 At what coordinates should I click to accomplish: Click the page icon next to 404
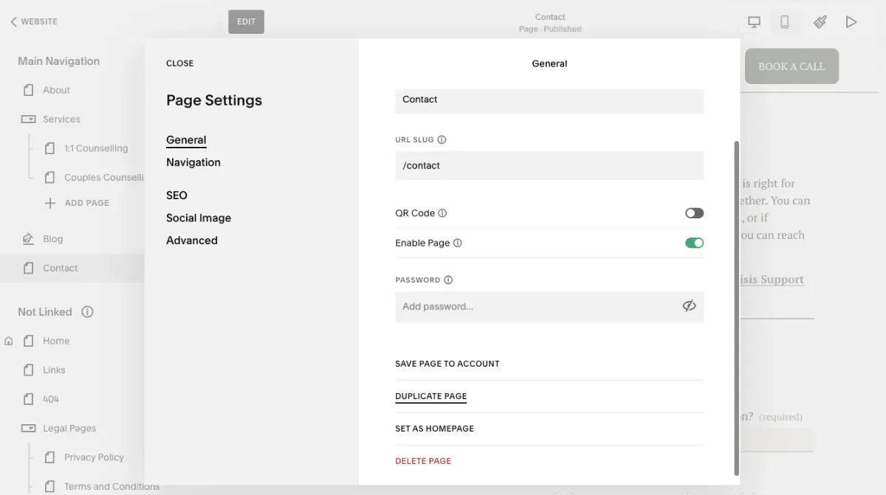coord(28,399)
